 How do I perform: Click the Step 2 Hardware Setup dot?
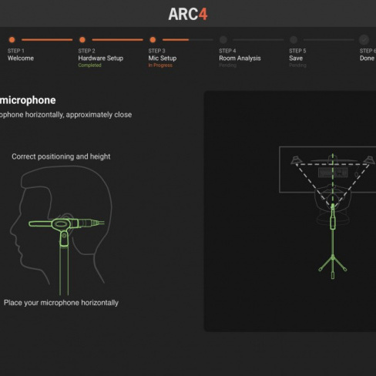[82, 40]
